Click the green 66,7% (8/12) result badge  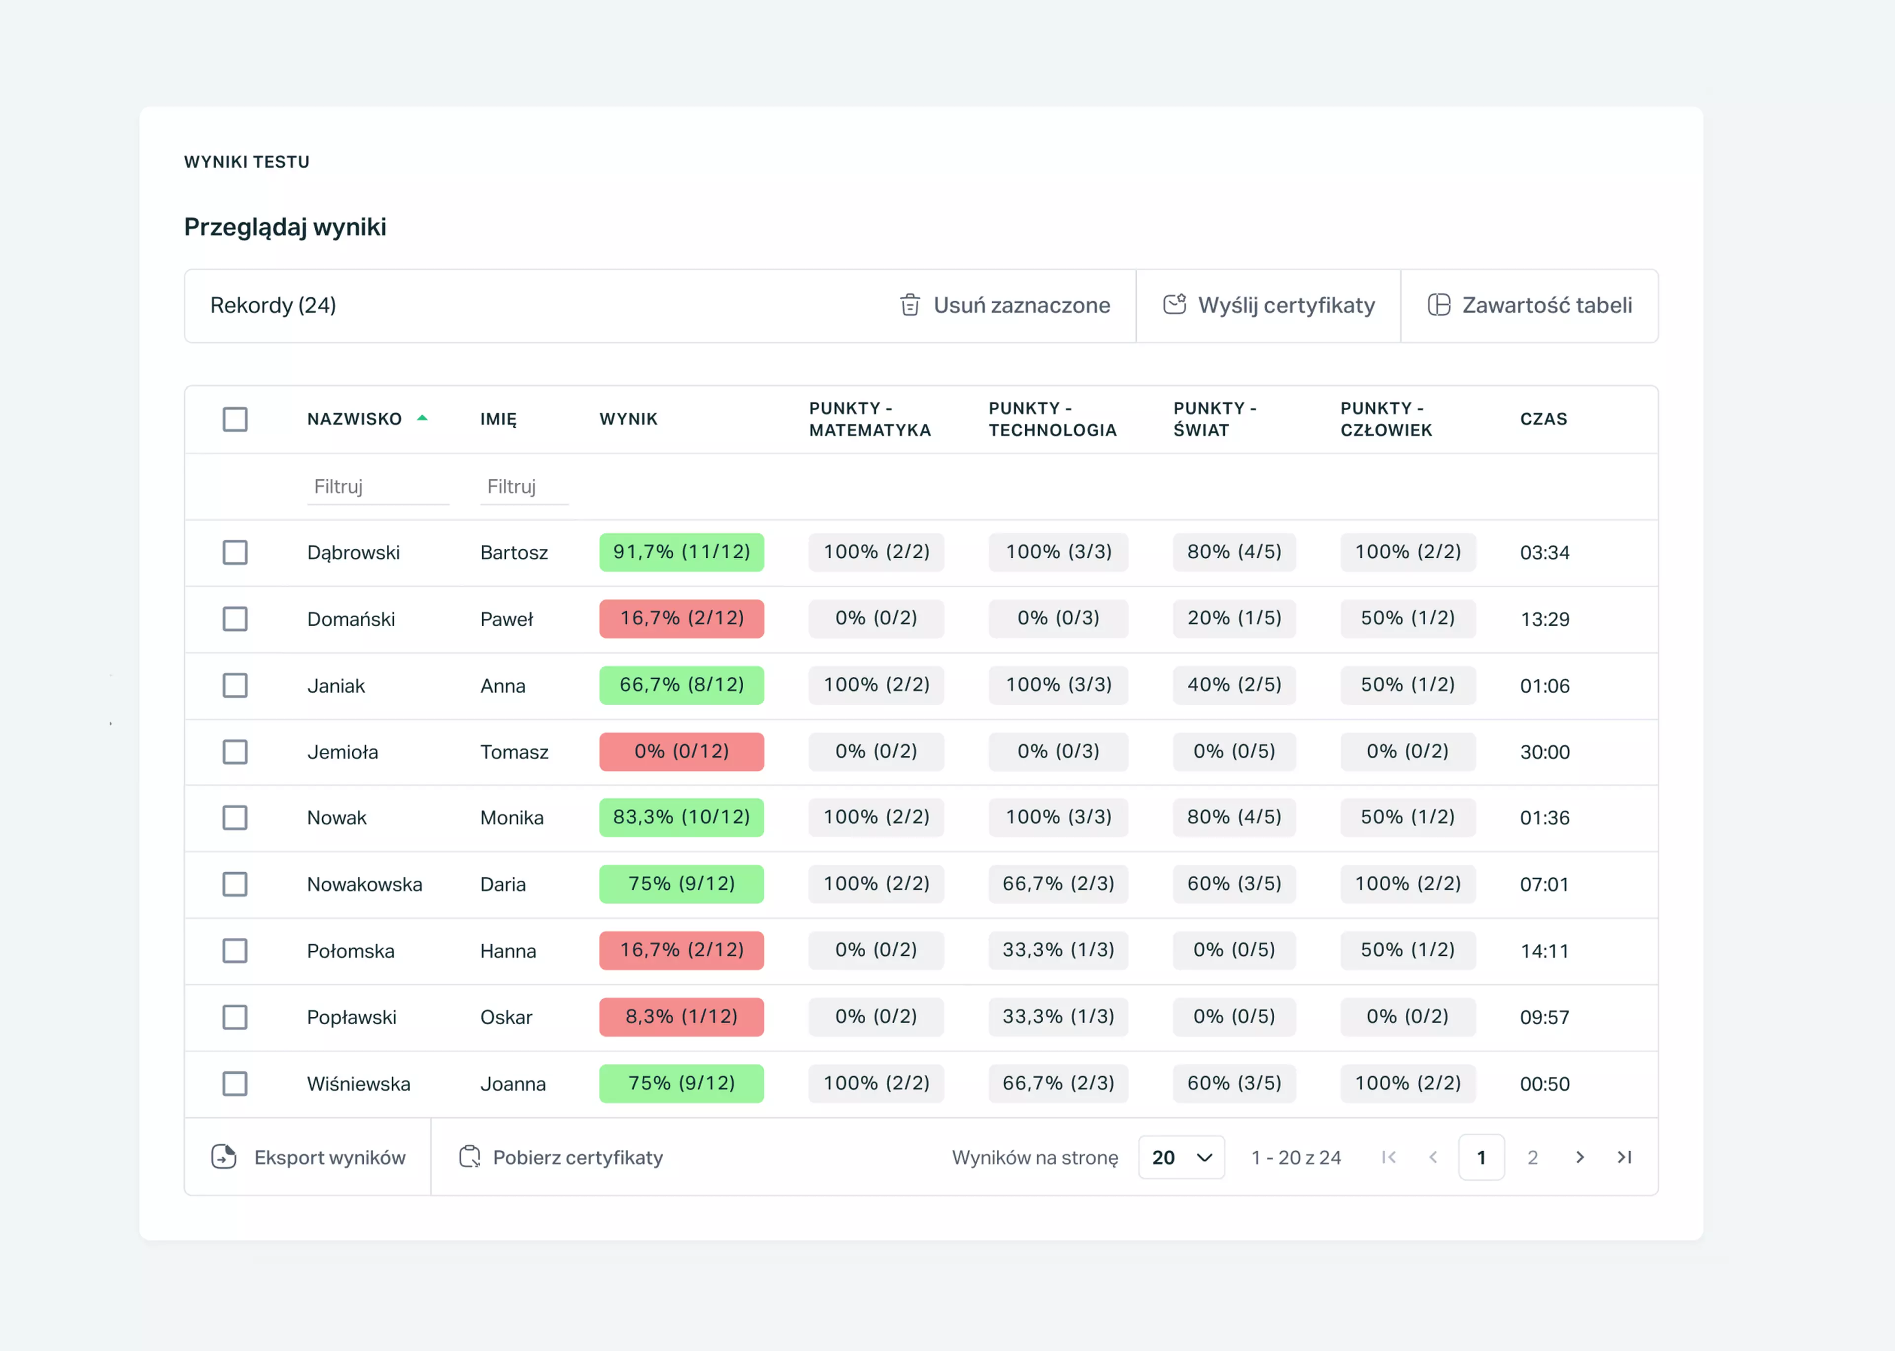click(x=682, y=686)
